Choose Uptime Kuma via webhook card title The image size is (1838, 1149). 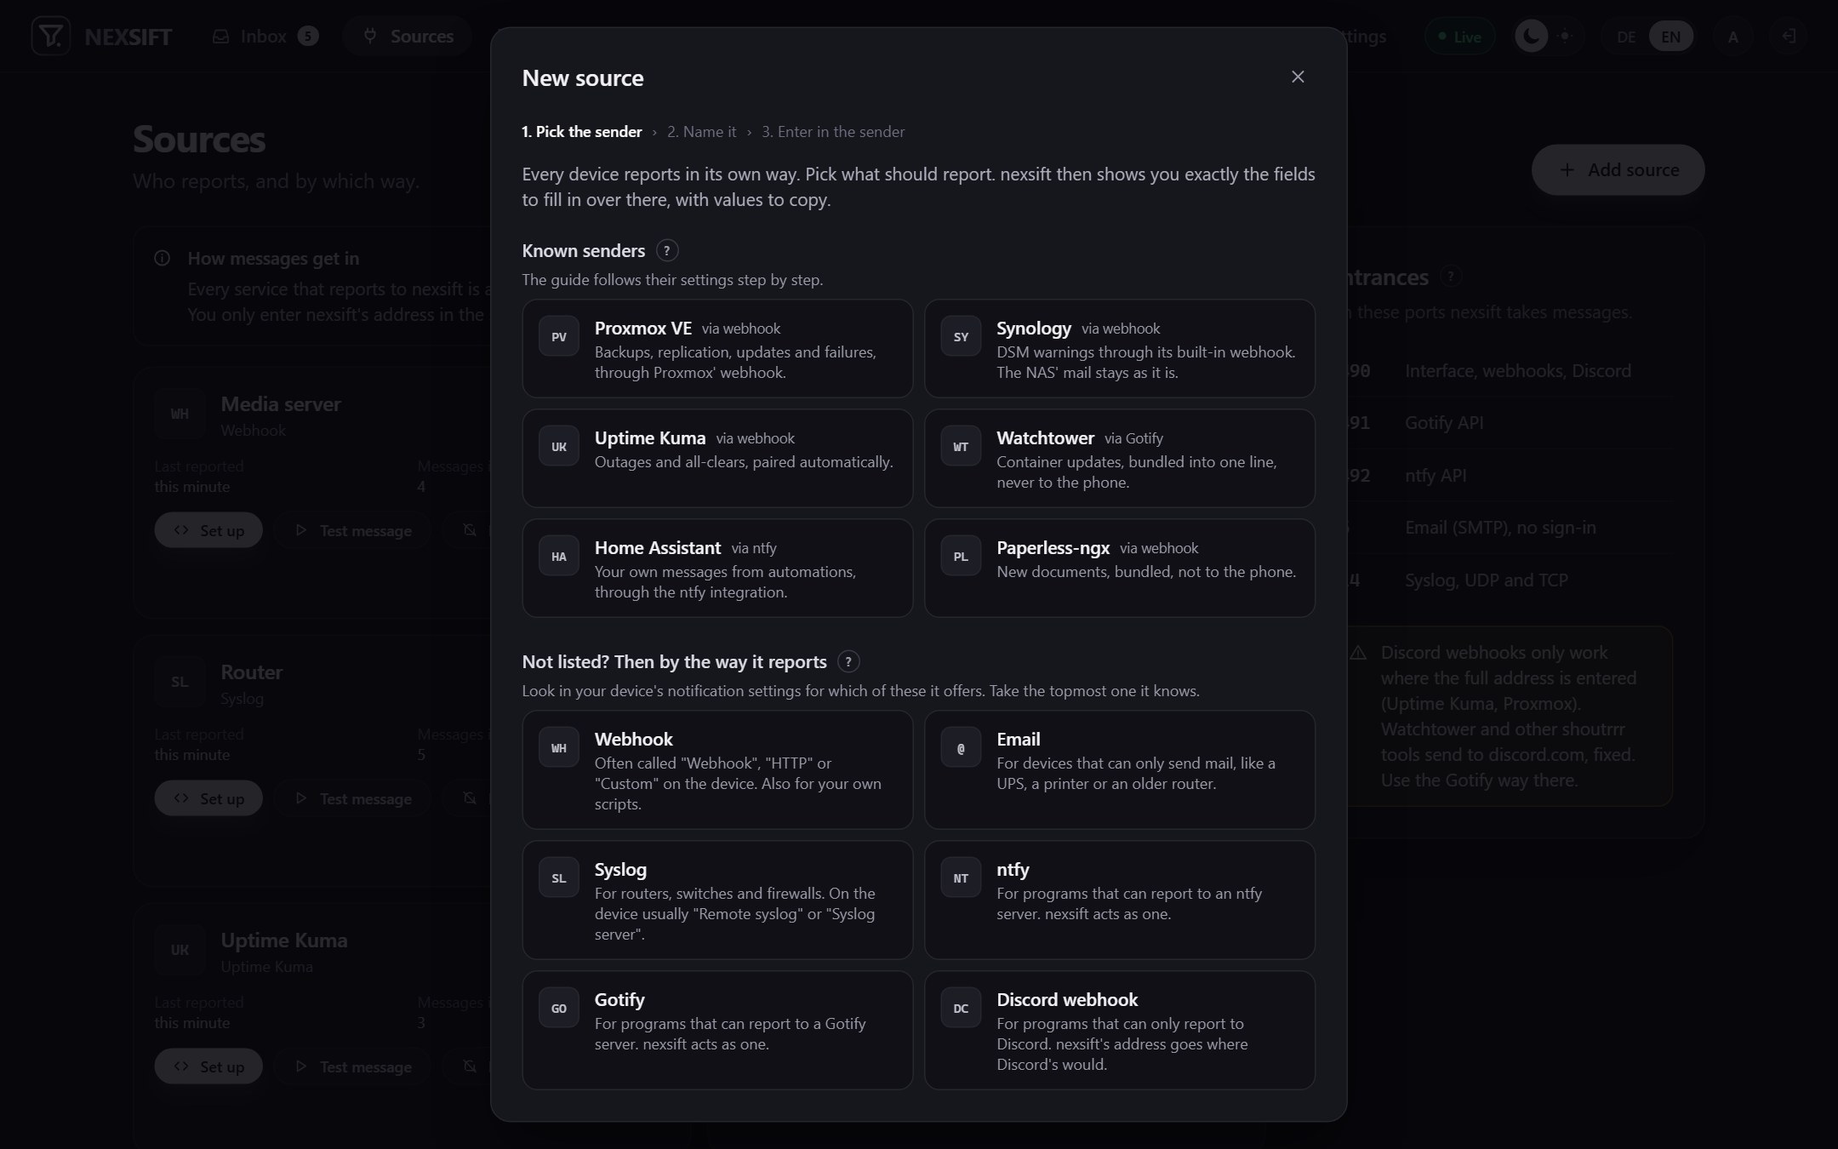point(650,438)
